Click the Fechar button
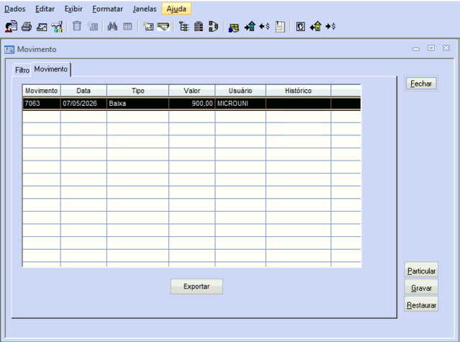 [421, 84]
